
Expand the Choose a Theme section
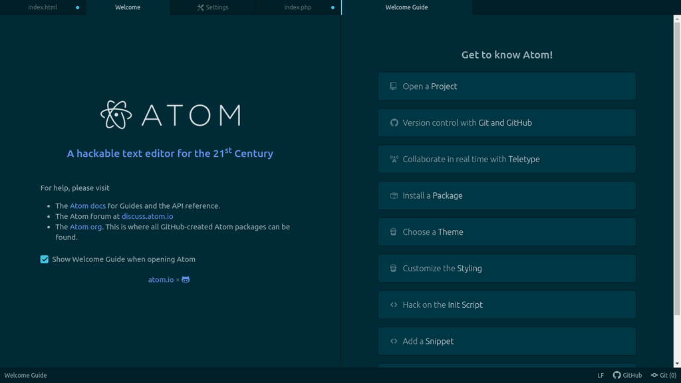tap(507, 232)
